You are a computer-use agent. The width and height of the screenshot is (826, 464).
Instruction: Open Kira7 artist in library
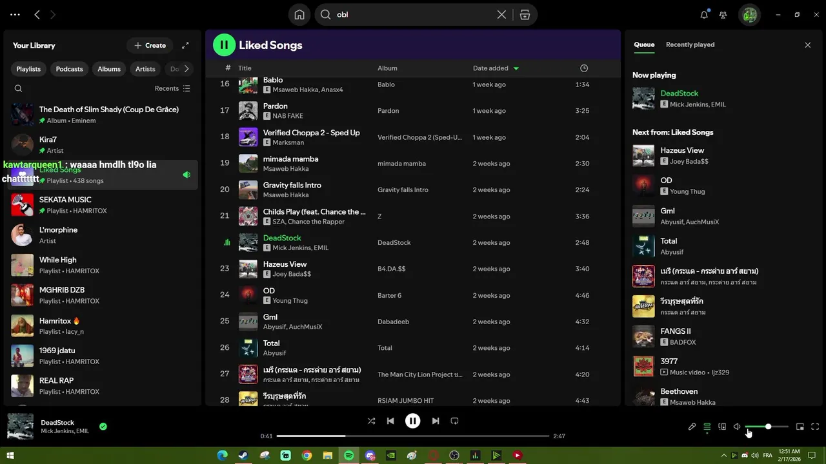tap(104, 145)
